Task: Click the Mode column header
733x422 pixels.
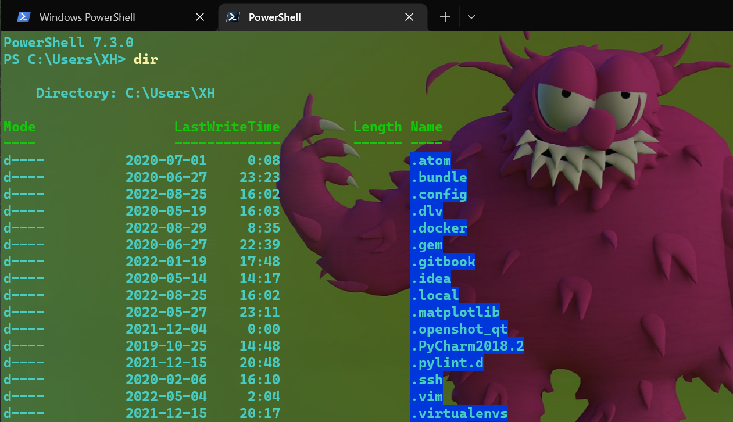Action: (x=20, y=127)
